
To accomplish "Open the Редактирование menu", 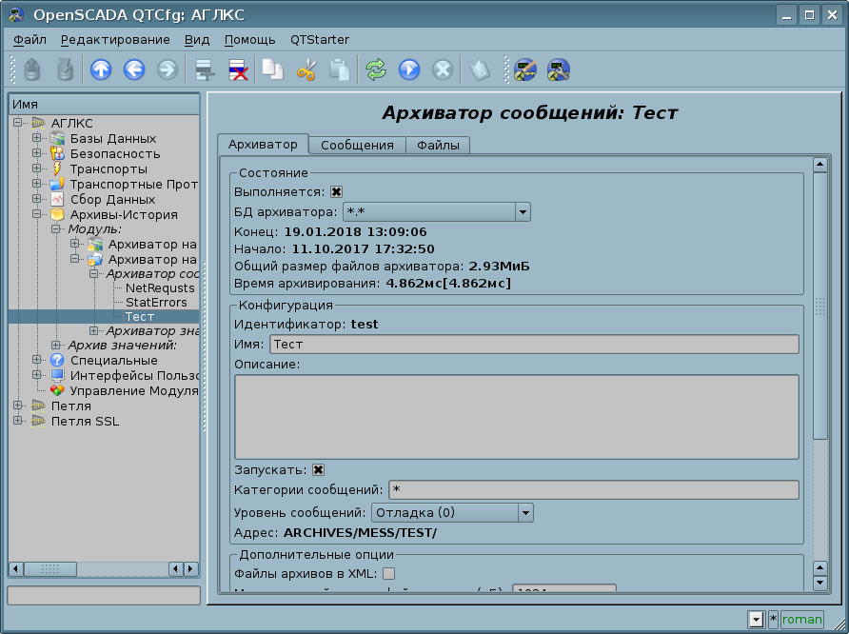I will pyautogui.click(x=115, y=40).
